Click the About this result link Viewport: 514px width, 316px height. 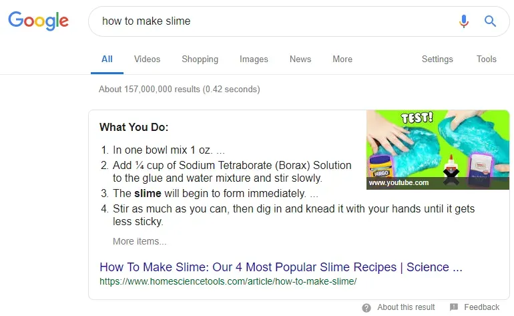[x=406, y=307]
